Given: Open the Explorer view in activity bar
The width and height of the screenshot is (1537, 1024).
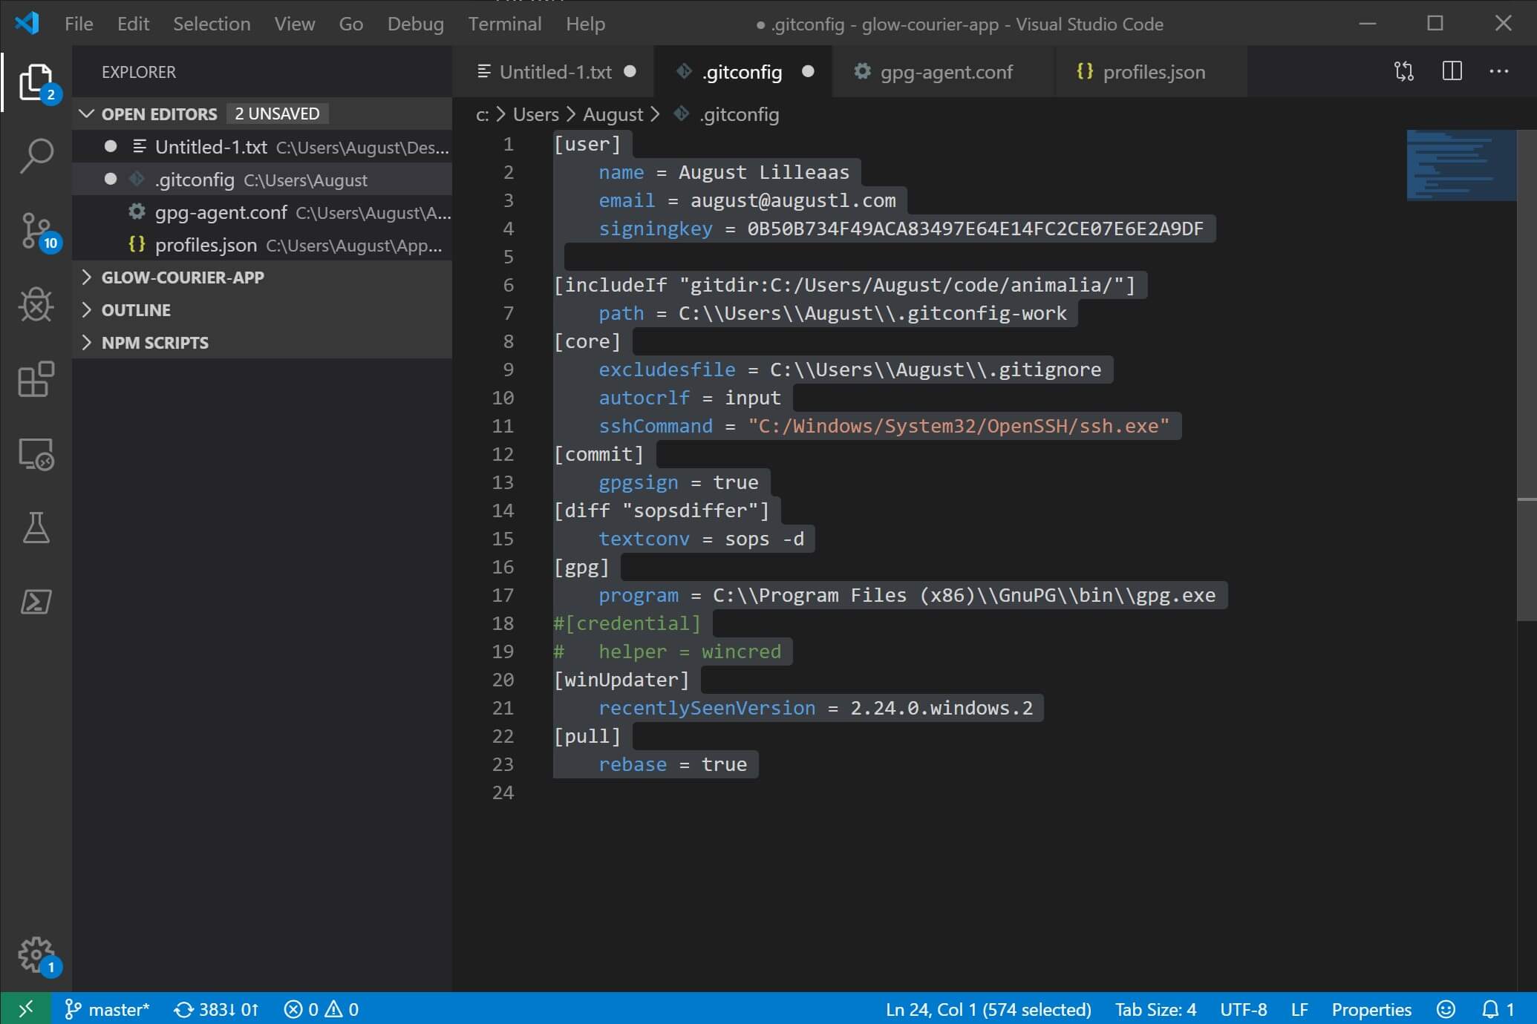Looking at the screenshot, I should 36,82.
